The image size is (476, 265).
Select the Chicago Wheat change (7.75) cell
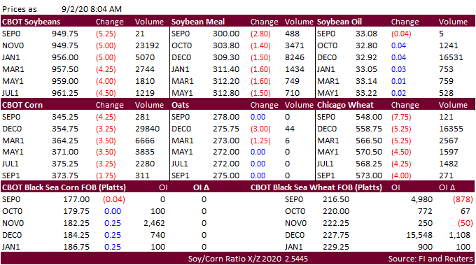coord(401,117)
